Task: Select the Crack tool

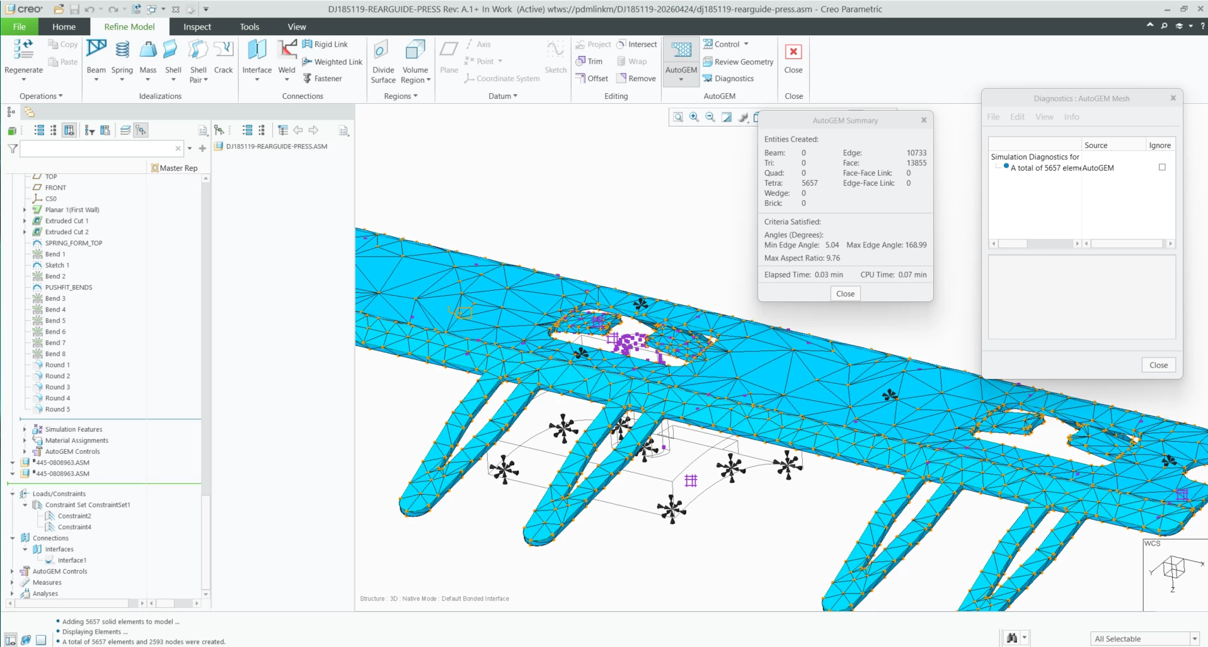Action: [223, 57]
